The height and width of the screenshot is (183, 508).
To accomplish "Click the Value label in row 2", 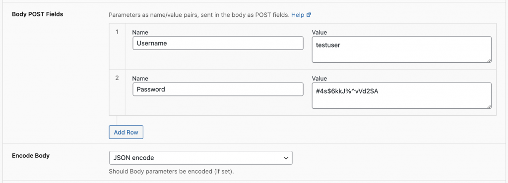I will [x=319, y=79].
